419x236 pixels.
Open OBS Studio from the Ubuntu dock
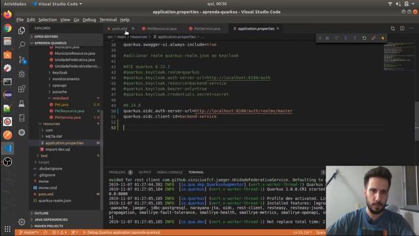click(x=7, y=162)
